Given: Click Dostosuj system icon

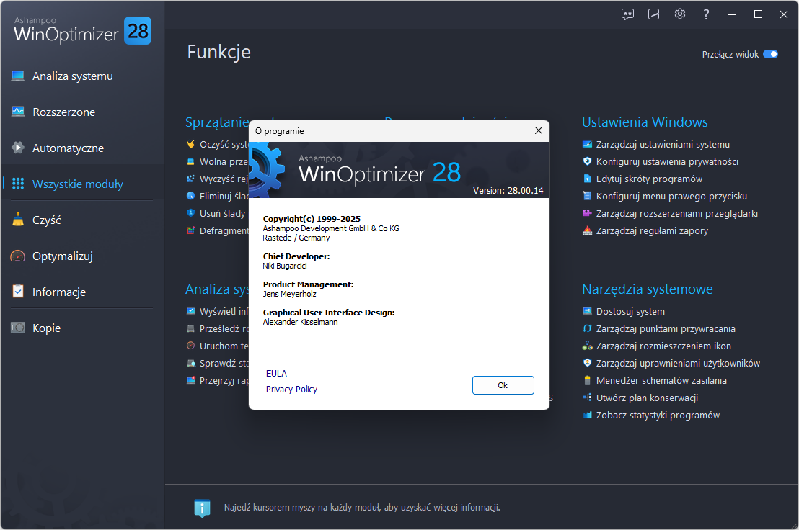Looking at the screenshot, I should 587,311.
